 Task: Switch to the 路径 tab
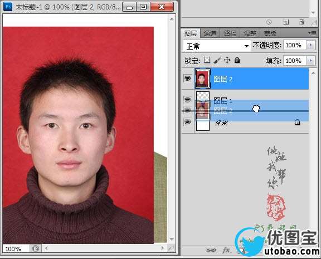tap(230, 33)
